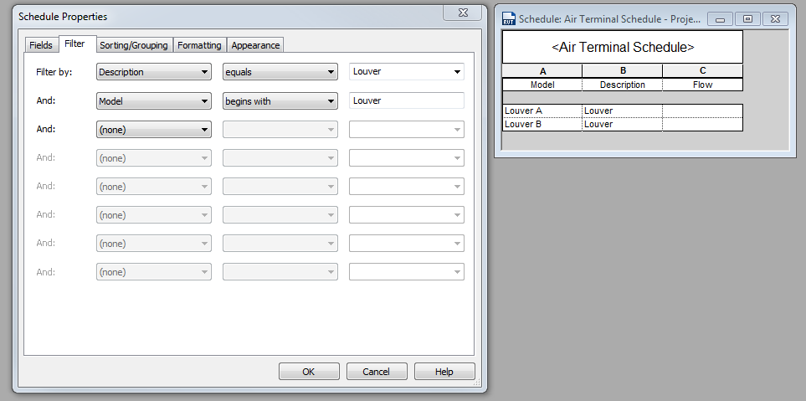The width and height of the screenshot is (806, 401).
Task: Open the Appearance tab
Action: pos(255,45)
